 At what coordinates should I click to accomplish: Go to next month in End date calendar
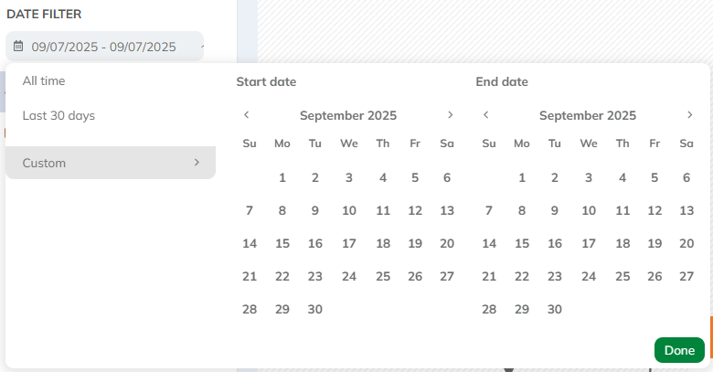(689, 115)
